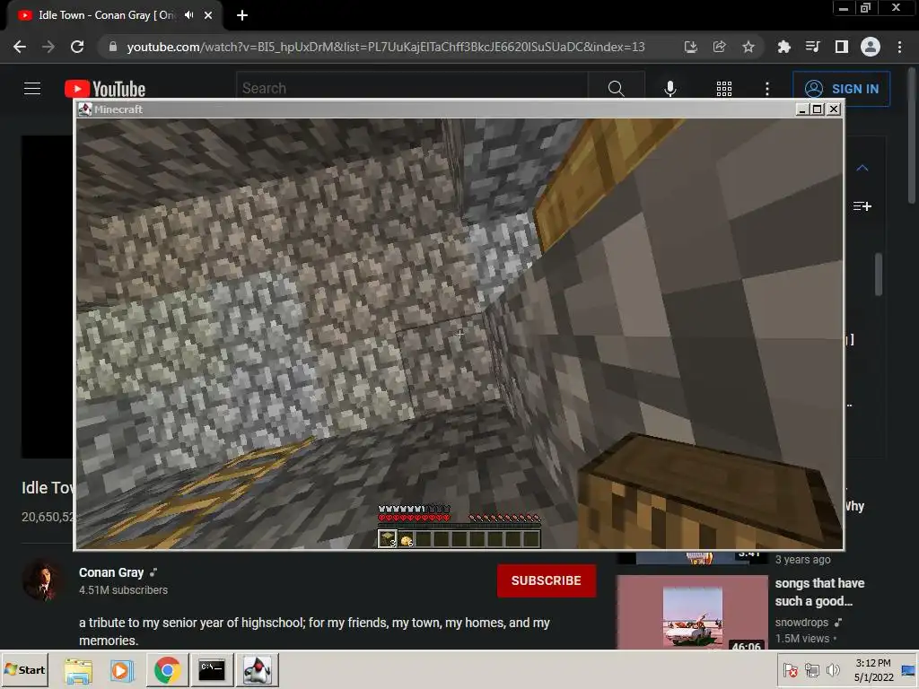This screenshot has width=919, height=689.
Task: Click the 3:12 PM clock
Action: [872, 663]
